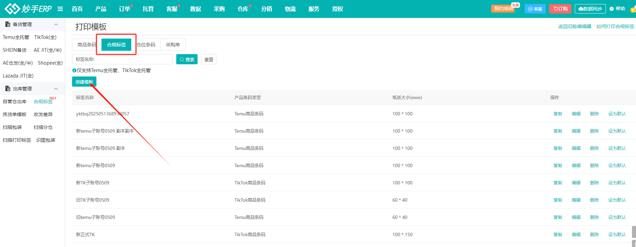Viewport: 636px width, 247px height.
Task: Click the 备货管理 section icon
Action: (8, 24)
